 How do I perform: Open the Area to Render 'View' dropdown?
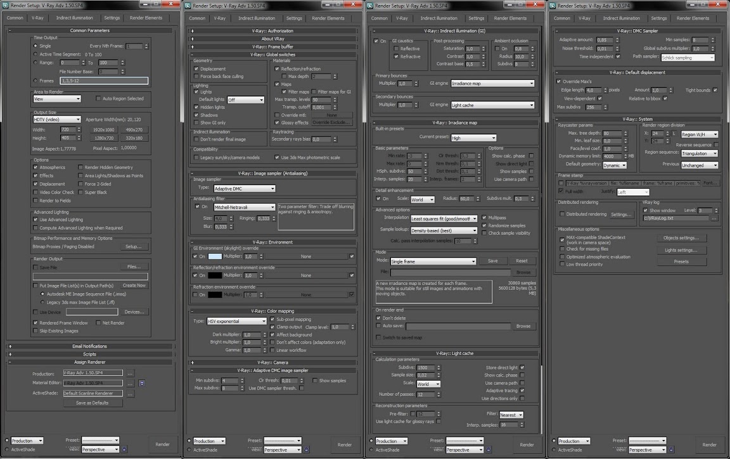click(x=57, y=99)
